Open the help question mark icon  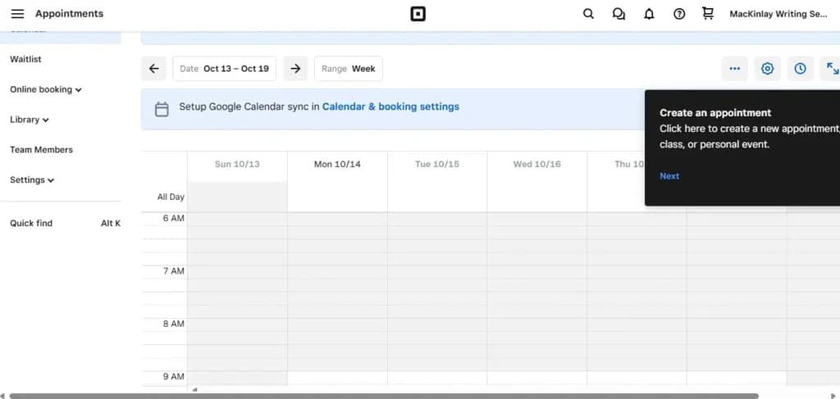tap(679, 15)
